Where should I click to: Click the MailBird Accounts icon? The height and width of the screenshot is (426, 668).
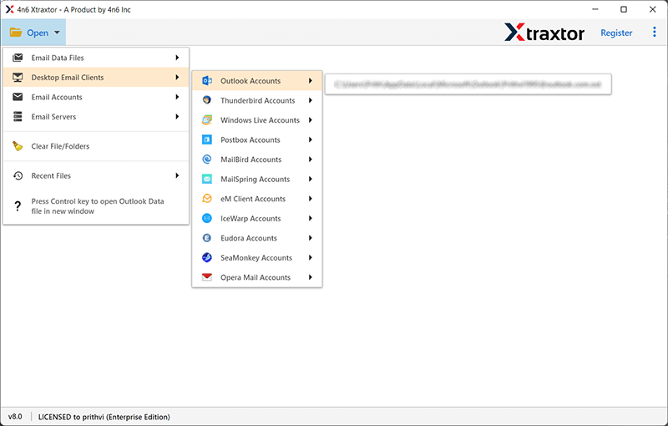(206, 160)
